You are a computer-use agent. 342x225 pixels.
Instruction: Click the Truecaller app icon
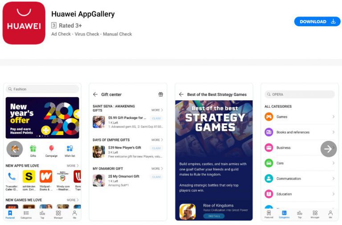point(12,176)
